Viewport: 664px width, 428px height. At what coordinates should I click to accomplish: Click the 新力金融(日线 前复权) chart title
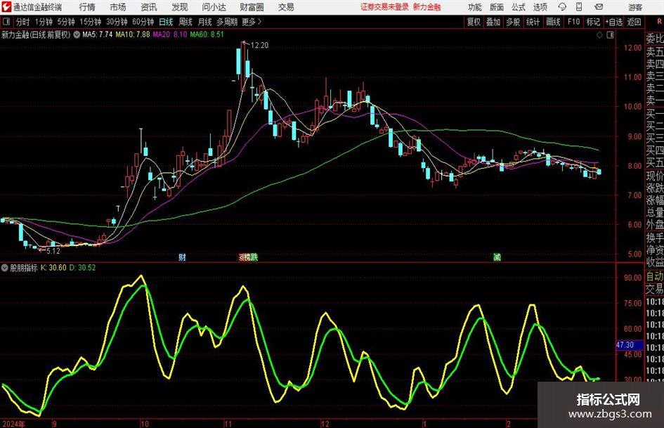pos(36,34)
